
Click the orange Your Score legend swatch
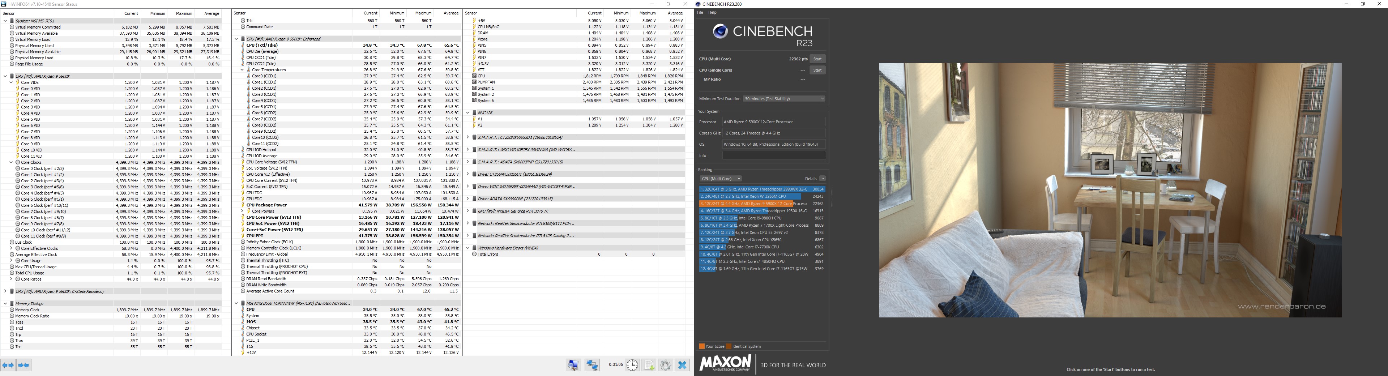click(701, 346)
